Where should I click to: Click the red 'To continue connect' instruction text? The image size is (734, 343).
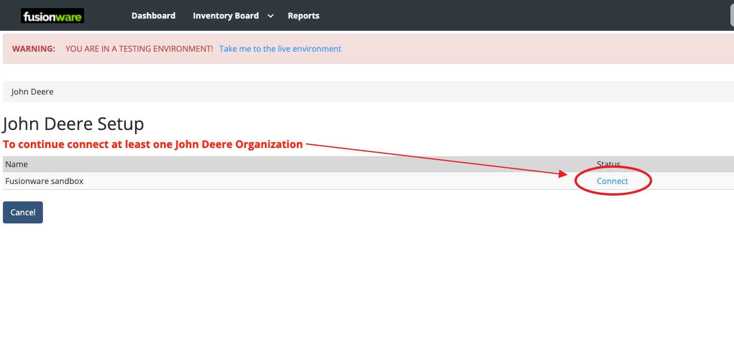click(153, 145)
